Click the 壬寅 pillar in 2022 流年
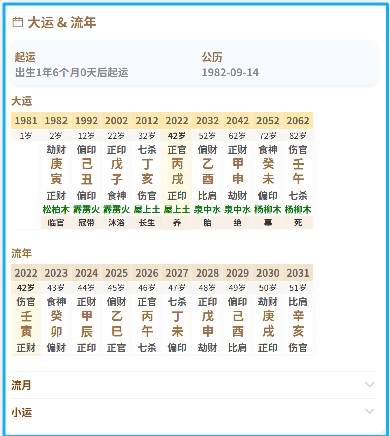The image size is (390, 436). (x=26, y=324)
